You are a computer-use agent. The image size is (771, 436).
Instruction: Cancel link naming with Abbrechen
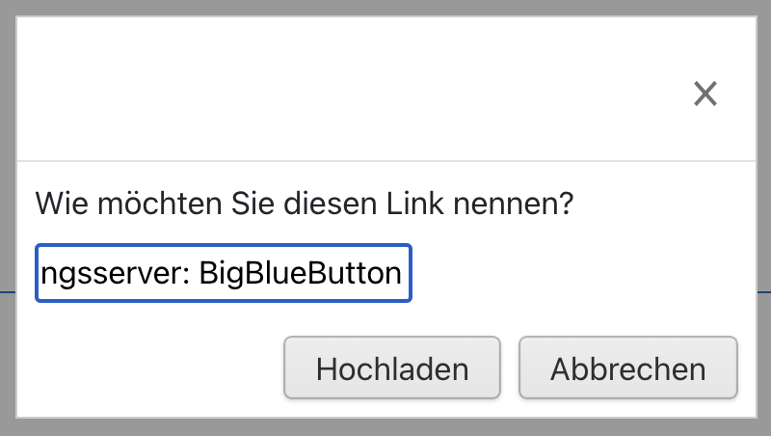628,368
